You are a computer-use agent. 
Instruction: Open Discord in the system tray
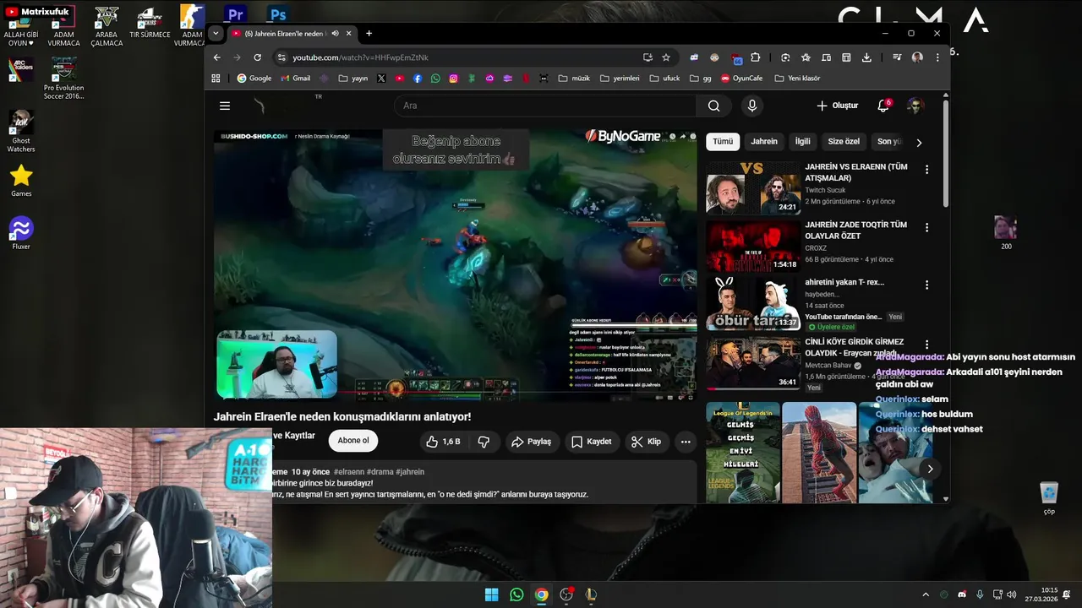pos(962,594)
